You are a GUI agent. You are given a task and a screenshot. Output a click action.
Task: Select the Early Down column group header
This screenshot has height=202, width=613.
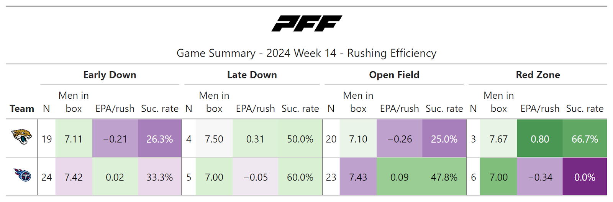pos(110,75)
